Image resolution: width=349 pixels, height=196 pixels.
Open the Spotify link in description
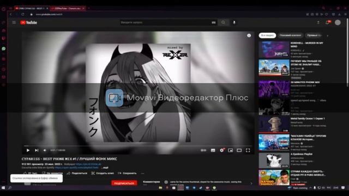point(76,168)
